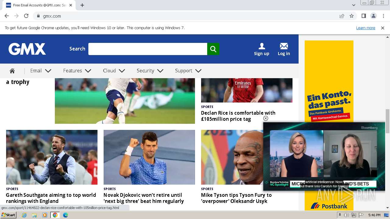The image size is (390, 219).
Task: Go back with browser back arrow
Action: [x=7, y=16]
